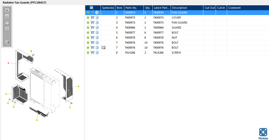The height and width of the screenshot is (140, 269).
Task: Open info for T400975 cover
Action: click(97, 18)
